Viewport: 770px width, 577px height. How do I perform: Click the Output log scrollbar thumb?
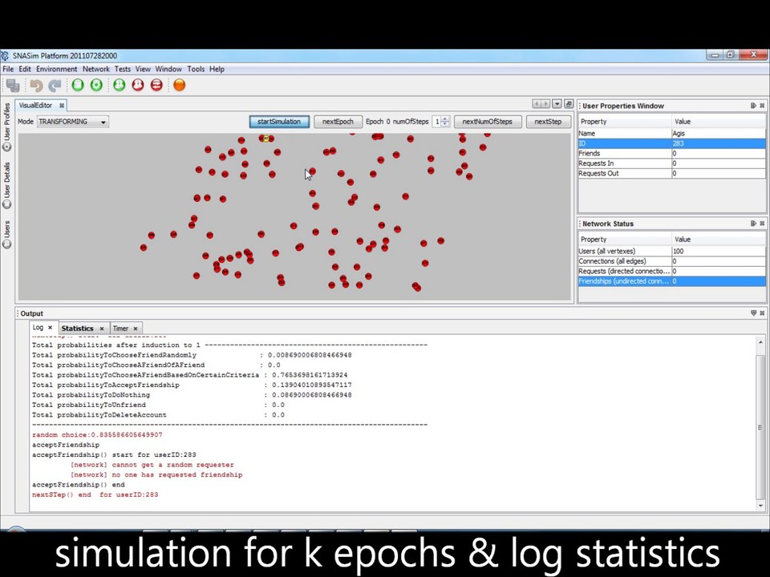[x=760, y=426]
